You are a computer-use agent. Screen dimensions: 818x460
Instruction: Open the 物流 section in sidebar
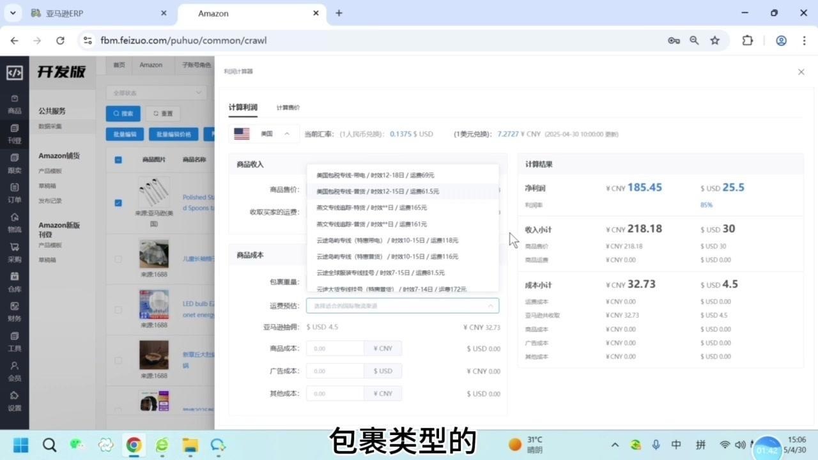[14, 223]
